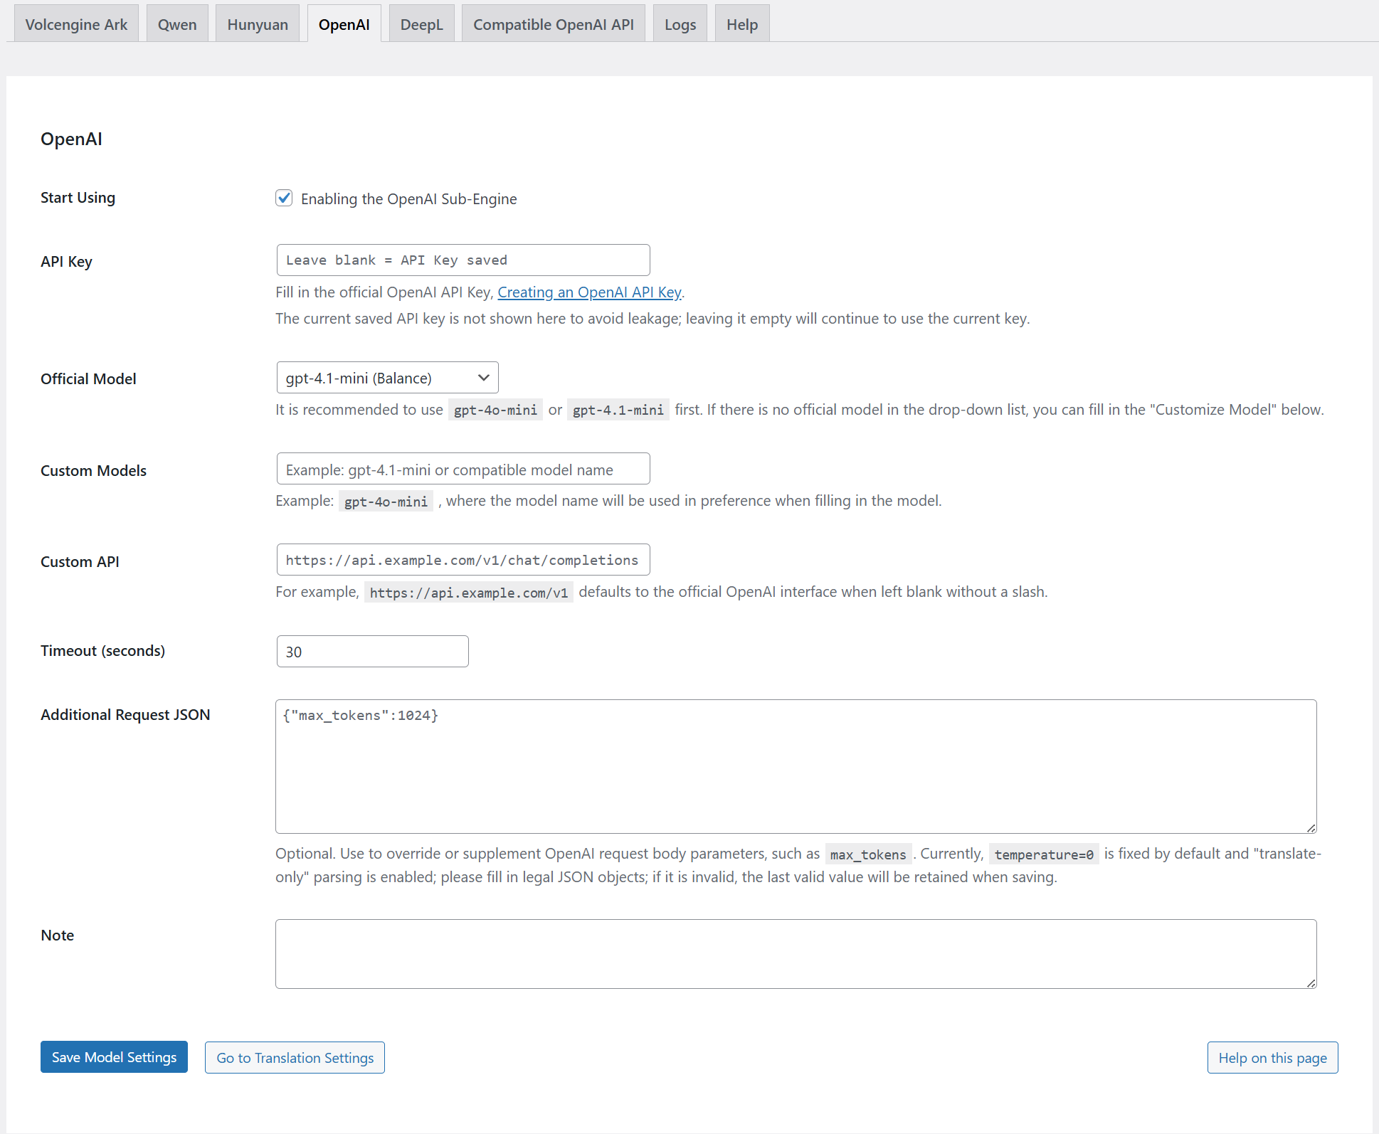Viewport: 1379px width, 1134px height.
Task: Open the Compatible OpenAI API tab
Action: tap(554, 24)
